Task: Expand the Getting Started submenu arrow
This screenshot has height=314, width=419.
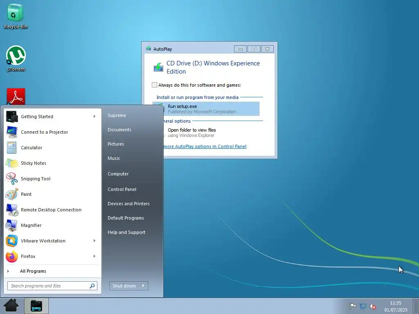Action: click(95, 117)
